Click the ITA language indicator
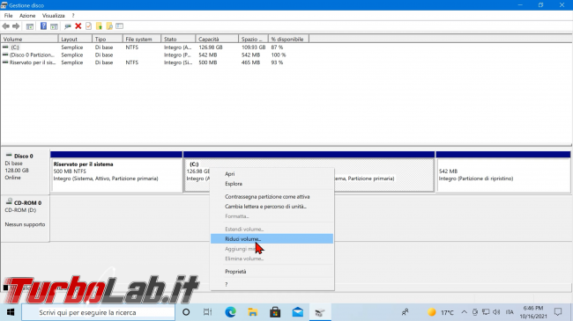This screenshot has width=573, height=321. [x=510, y=312]
